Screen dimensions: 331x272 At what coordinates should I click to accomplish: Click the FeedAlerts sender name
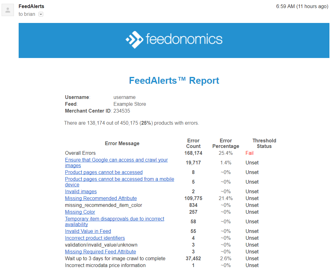(x=31, y=6)
